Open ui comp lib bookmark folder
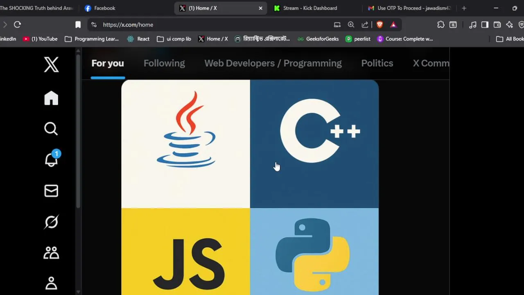Viewport: 524px width, 295px height. pyautogui.click(x=174, y=39)
